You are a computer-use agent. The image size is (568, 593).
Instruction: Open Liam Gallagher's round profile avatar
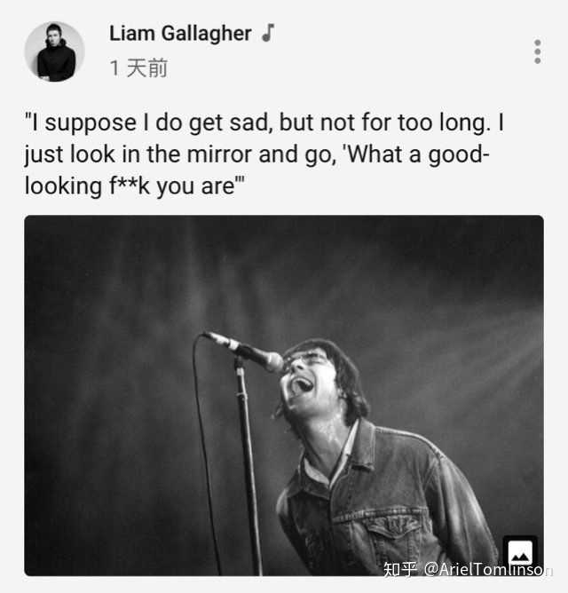click(55, 51)
